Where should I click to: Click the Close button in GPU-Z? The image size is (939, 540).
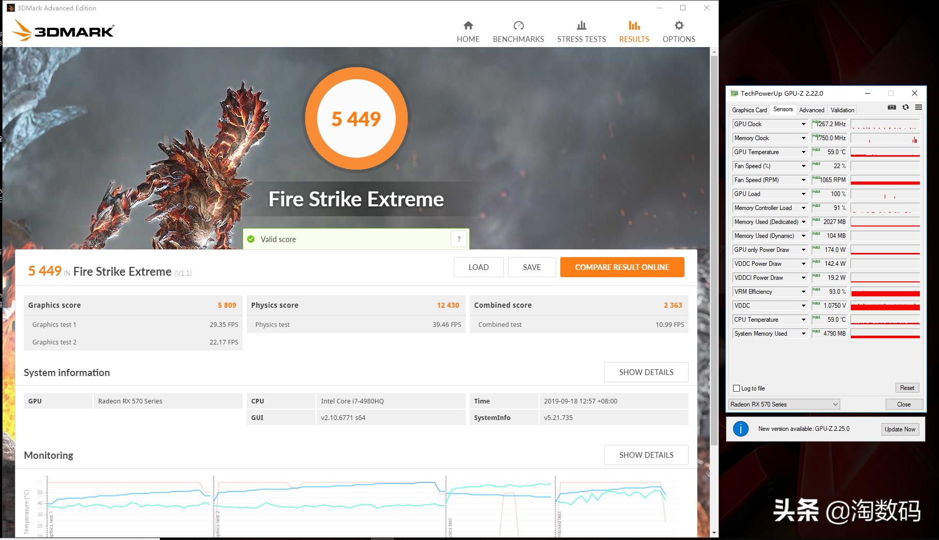904,404
